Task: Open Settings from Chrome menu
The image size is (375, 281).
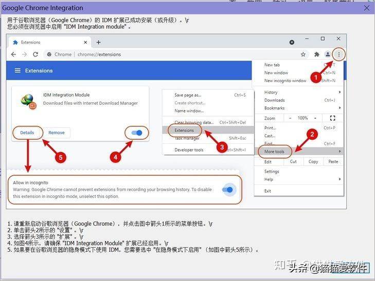Action: click(x=299, y=172)
